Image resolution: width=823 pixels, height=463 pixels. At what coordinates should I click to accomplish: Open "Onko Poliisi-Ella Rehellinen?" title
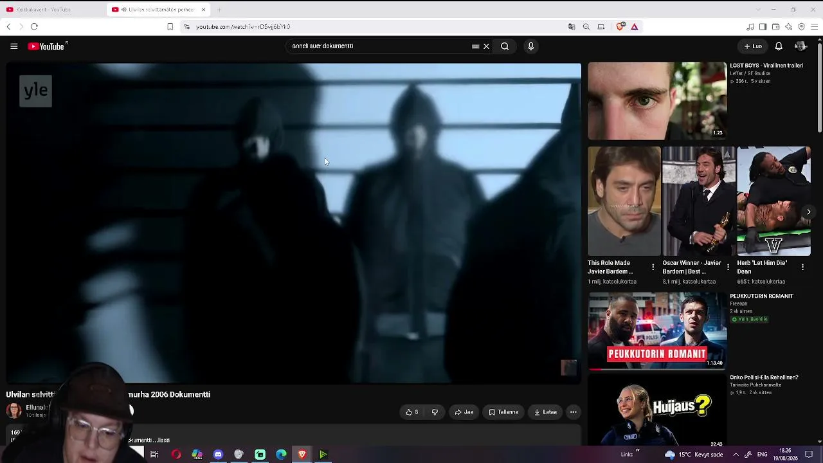coord(764,377)
